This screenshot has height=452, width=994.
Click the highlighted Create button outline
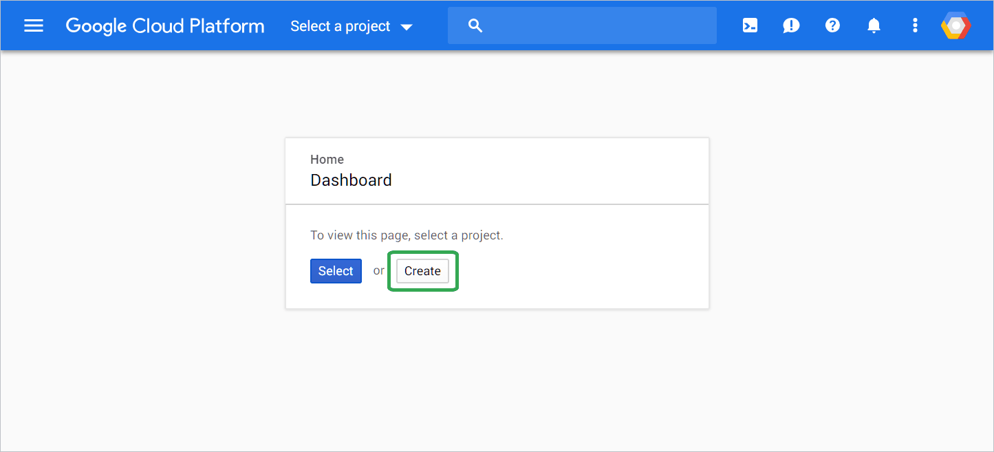pyautogui.click(x=422, y=270)
